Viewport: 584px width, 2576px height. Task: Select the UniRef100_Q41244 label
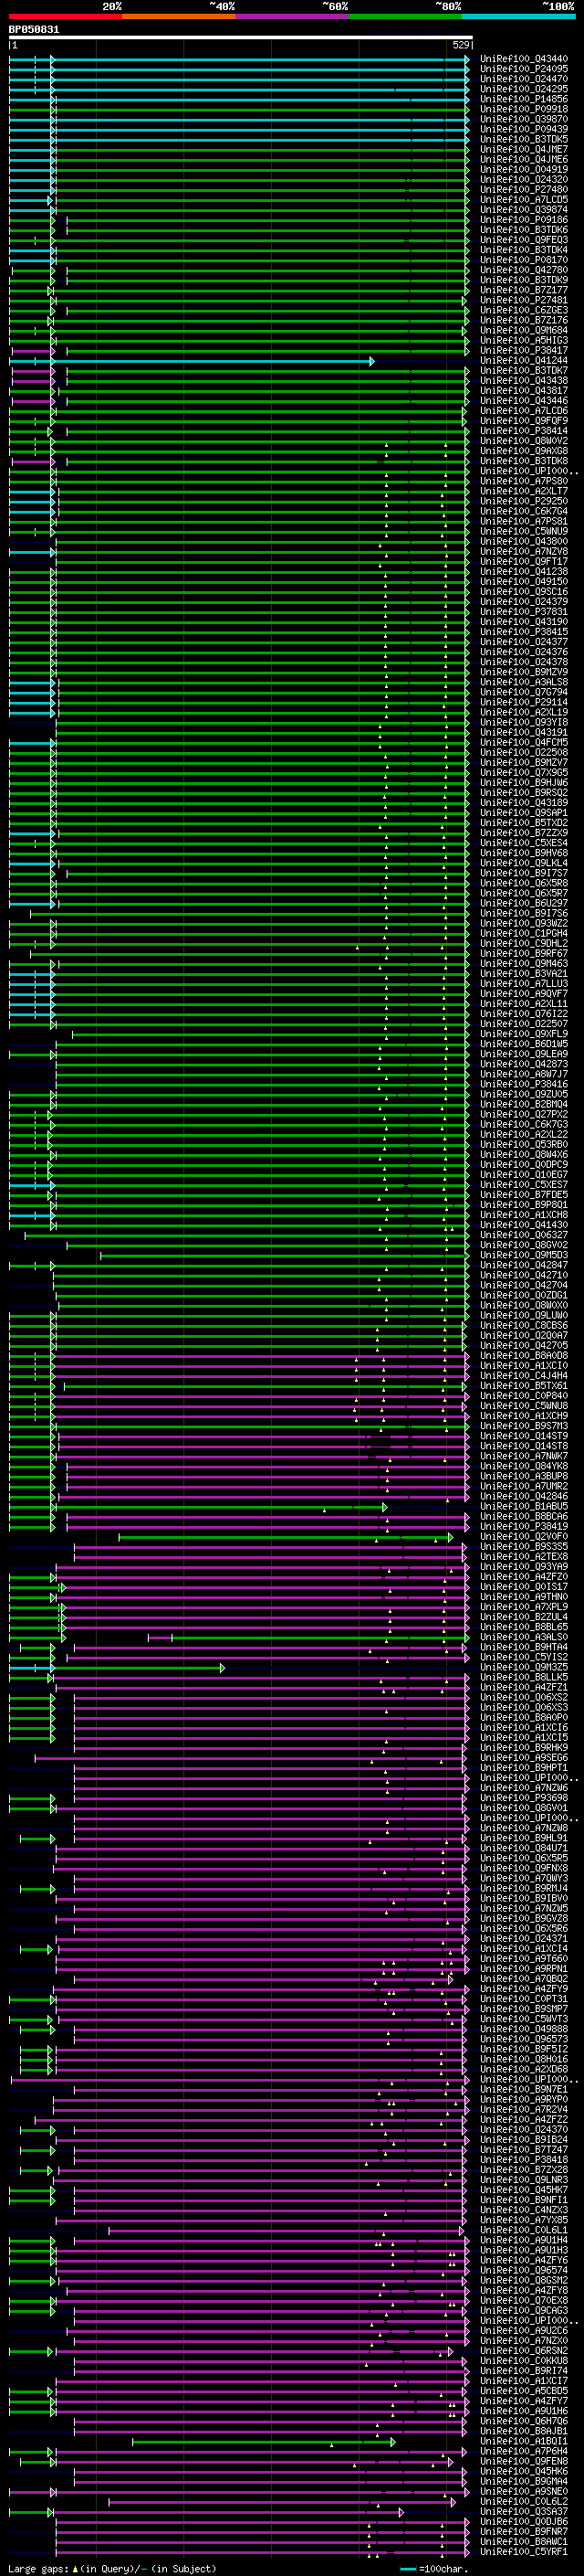tap(524, 360)
